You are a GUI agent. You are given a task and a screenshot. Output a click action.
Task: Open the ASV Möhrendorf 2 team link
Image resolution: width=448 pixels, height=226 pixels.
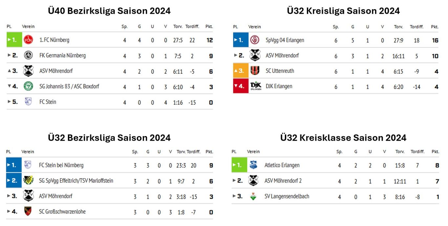coord(283,181)
